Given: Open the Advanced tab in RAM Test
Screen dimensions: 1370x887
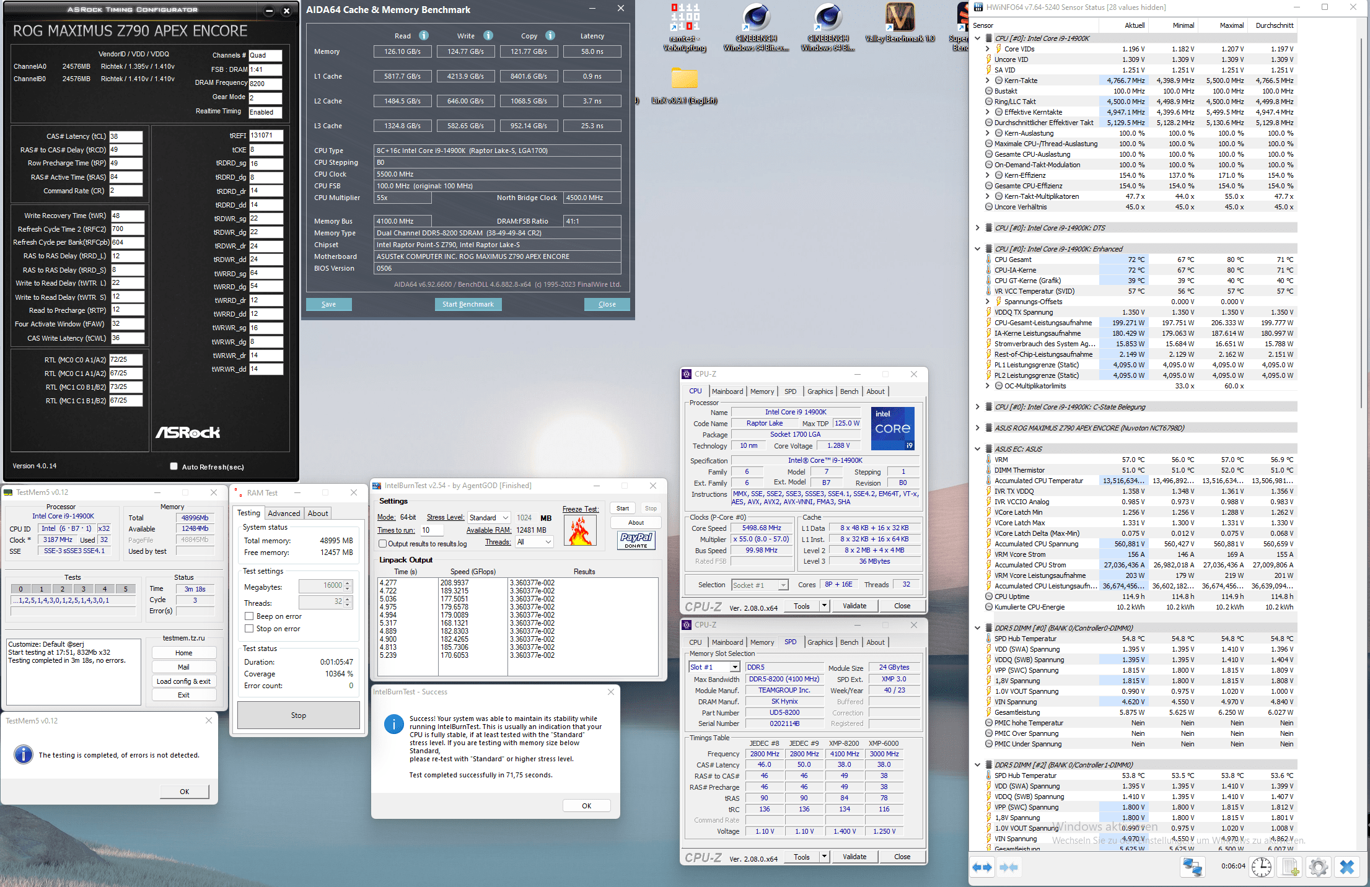Looking at the screenshot, I should tap(284, 513).
